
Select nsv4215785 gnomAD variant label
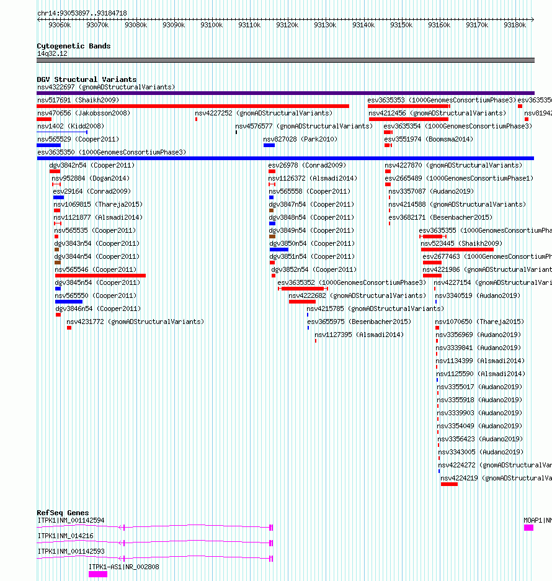[375, 309]
